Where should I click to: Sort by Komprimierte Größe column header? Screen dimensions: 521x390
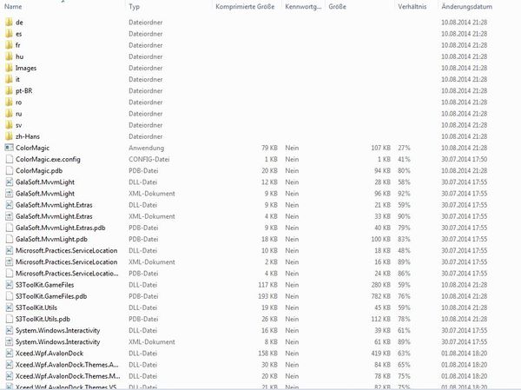coord(245,6)
